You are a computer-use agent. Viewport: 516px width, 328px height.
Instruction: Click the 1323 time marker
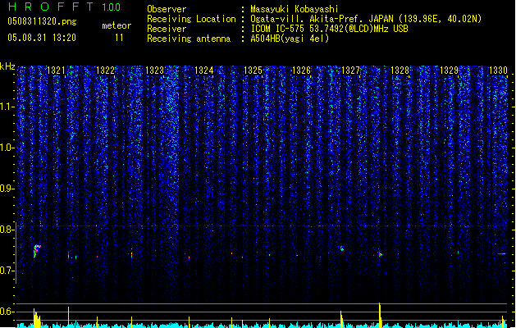tap(155, 71)
